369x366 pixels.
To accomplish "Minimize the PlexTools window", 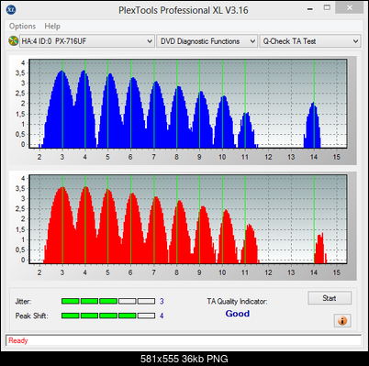I will point(310,9).
